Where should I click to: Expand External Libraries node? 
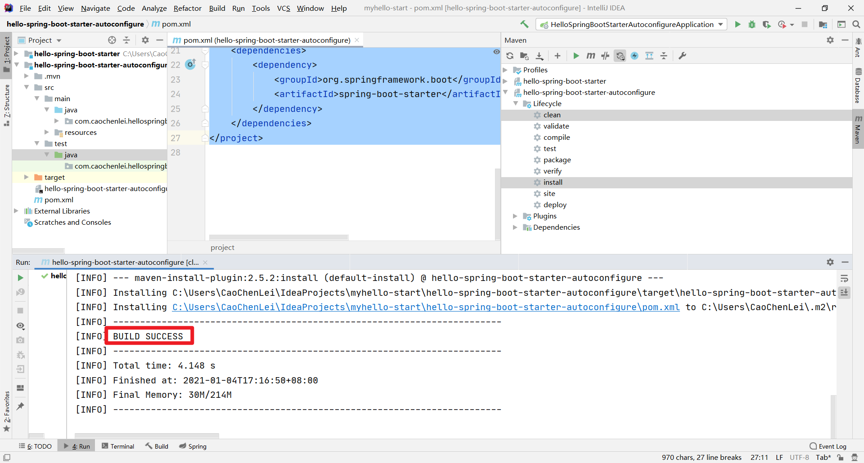point(17,211)
